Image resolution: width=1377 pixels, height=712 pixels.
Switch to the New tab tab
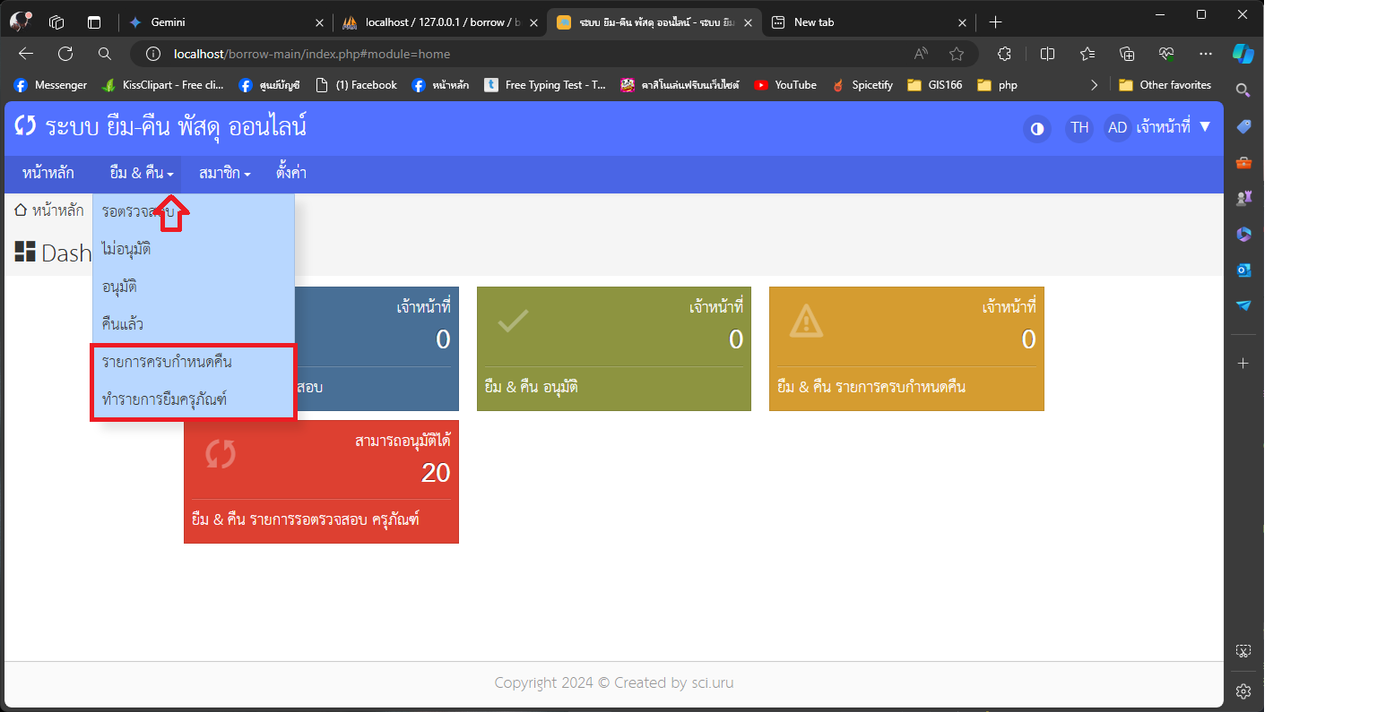[869, 22]
